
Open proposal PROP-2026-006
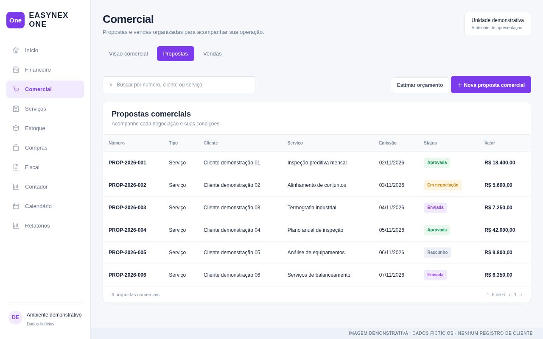pos(127,275)
